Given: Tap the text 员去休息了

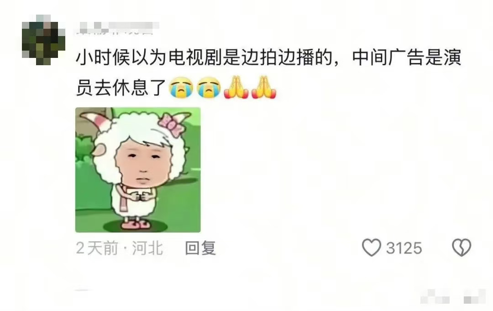Looking at the screenshot, I should (121, 88).
